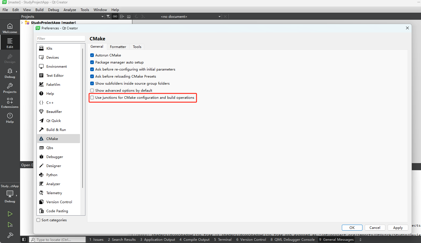421x243 pixels.
Task: Enable Show advanced options by default
Action: pos(92,90)
